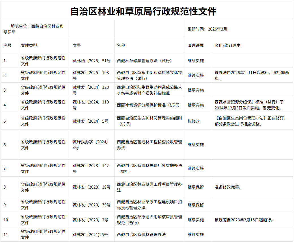This screenshot has width=294, height=242.
Task: Click document number 藏林函〔2025〕51号
Action: point(91,61)
